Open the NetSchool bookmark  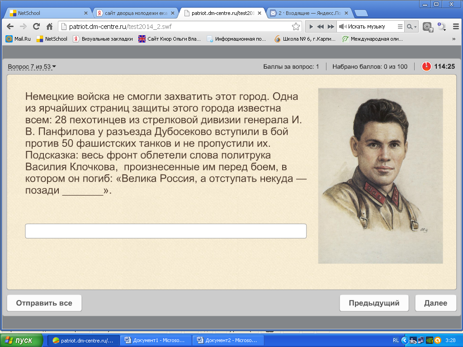[52, 39]
